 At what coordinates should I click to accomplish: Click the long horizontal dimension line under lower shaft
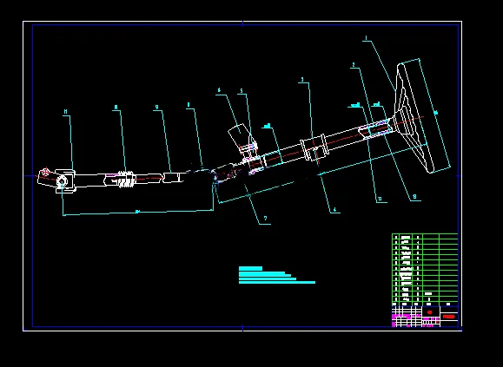(138, 213)
